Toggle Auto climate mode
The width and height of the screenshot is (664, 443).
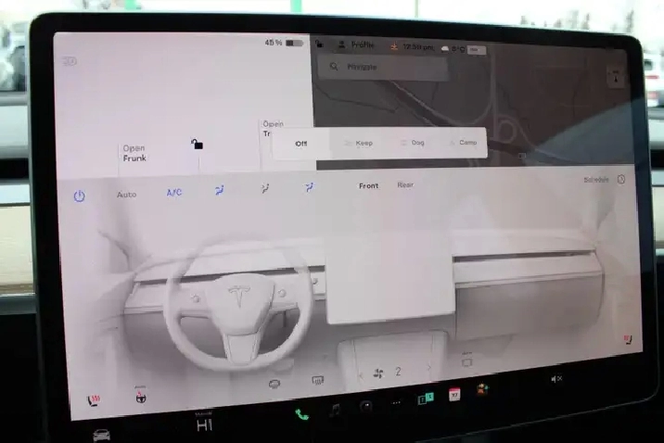[126, 195]
